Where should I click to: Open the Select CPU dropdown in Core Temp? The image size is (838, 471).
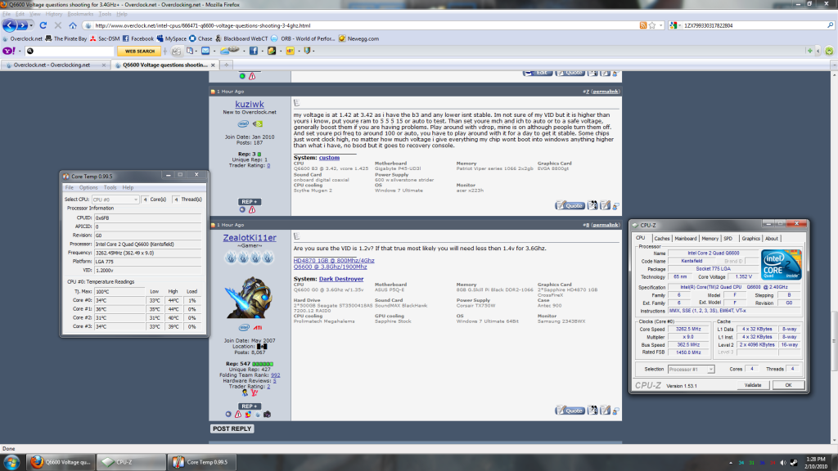click(x=114, y=199)
